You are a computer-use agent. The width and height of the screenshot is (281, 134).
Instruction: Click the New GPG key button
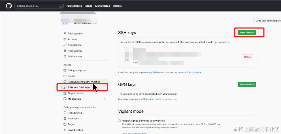[x=247, y=84]
